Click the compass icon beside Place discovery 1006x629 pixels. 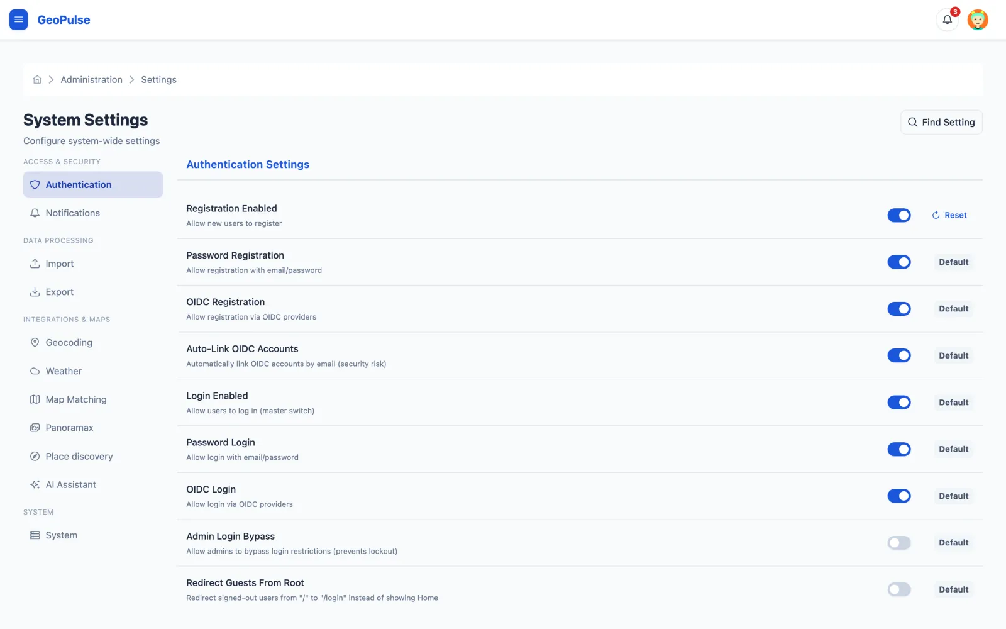[x=35, y=457]
